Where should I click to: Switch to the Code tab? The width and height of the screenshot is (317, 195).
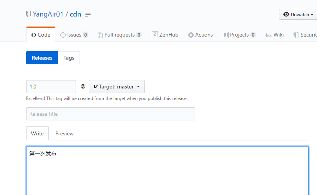[41, 35]
